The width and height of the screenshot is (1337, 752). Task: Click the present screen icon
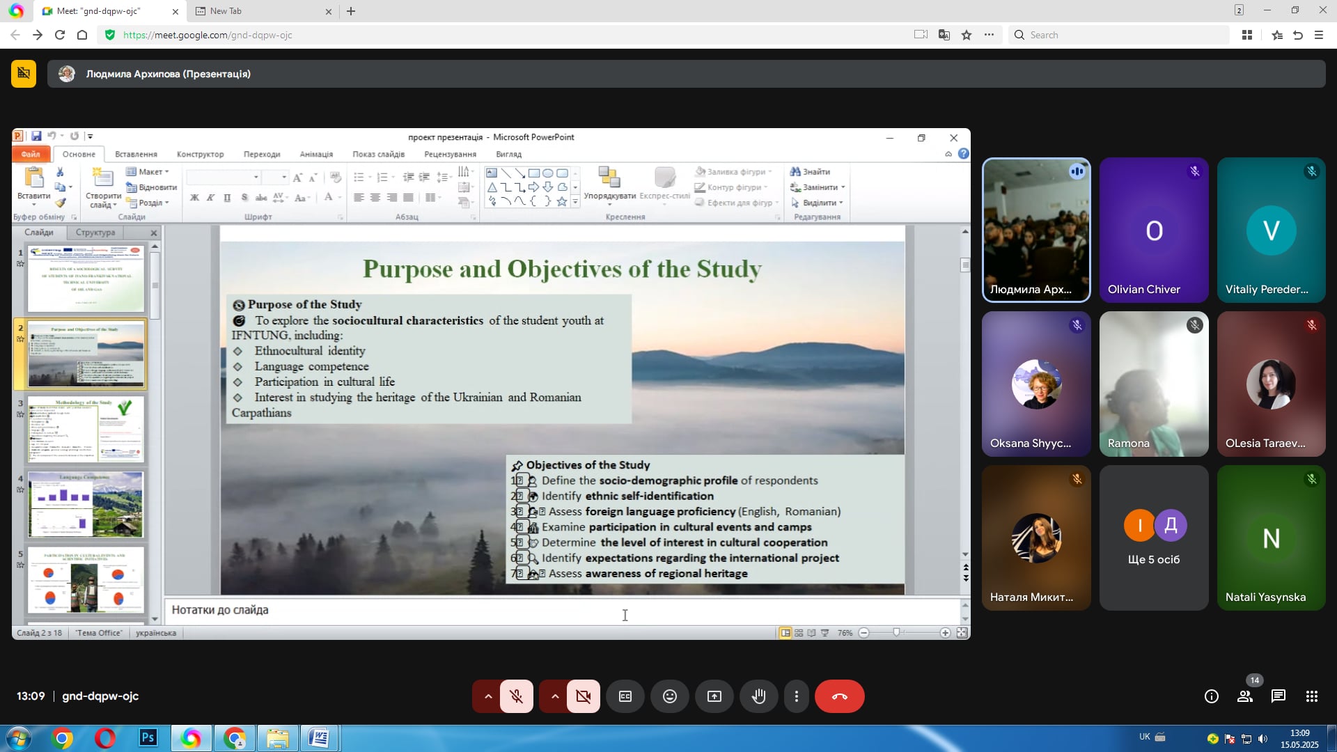pos(714,696)
